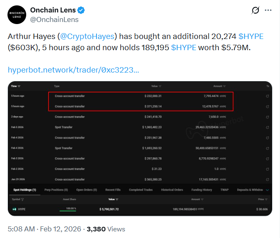Click the HYPE token icon in holdings
Screen dimensions: 280x238
[x=14, y=209]
